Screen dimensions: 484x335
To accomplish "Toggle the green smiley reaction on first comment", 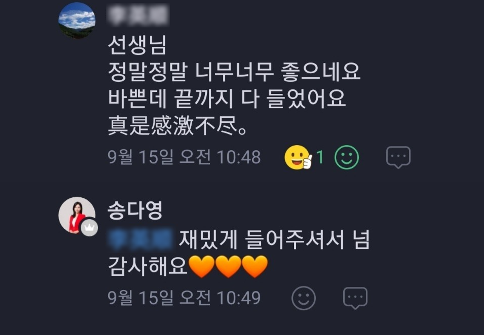I will [347, 157].
